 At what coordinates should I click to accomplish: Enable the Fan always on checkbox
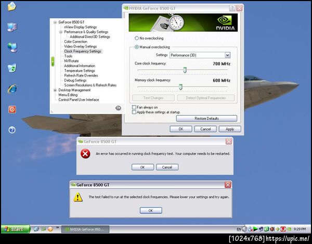pos(134,107)
